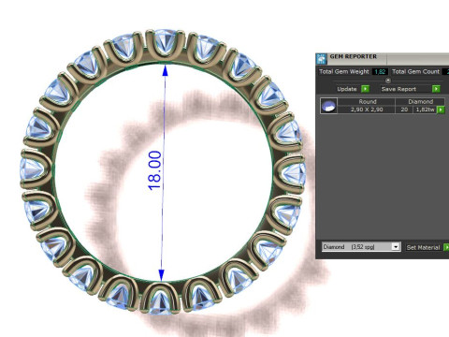Collapse the panel section with the round minus toggle
449x337 pixels.
click(x=388, y=81)
